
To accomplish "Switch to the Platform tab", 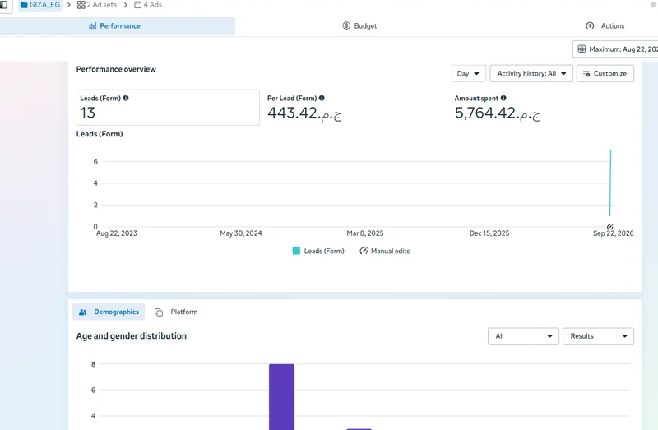I will (176, 312).
